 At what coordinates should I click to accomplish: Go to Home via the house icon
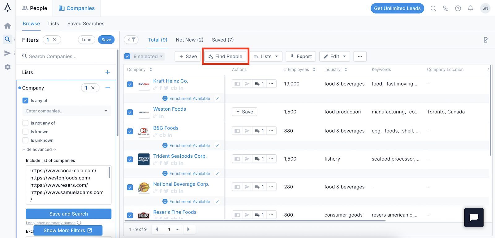7,26
